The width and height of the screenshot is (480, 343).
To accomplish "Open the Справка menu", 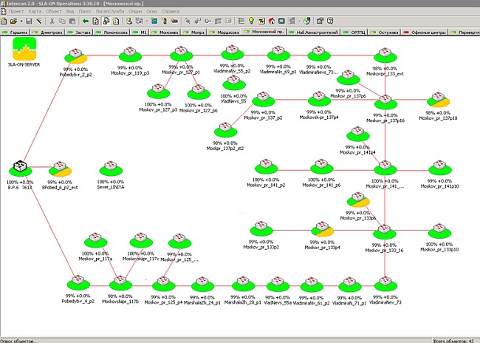I will pos(171,13).
